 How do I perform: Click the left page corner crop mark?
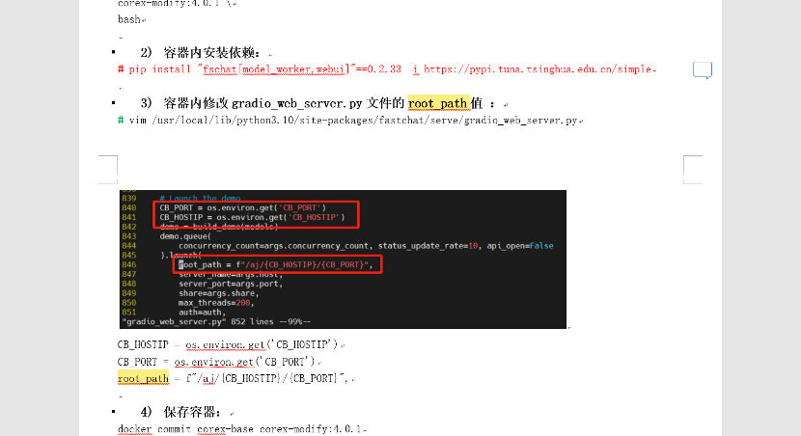tap(108, 169)
